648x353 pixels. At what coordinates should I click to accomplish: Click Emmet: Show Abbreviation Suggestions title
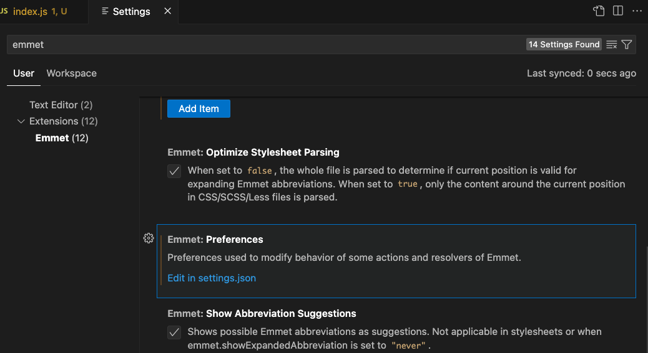(x=262, y=313)
